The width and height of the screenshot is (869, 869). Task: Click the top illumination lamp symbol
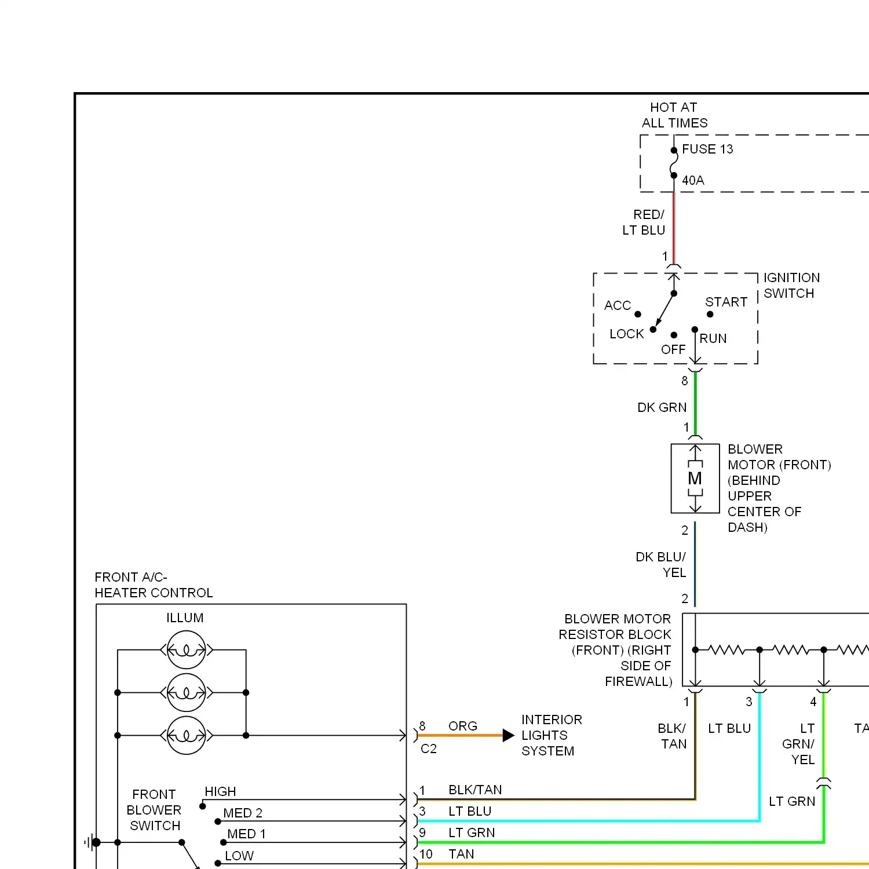186,650
